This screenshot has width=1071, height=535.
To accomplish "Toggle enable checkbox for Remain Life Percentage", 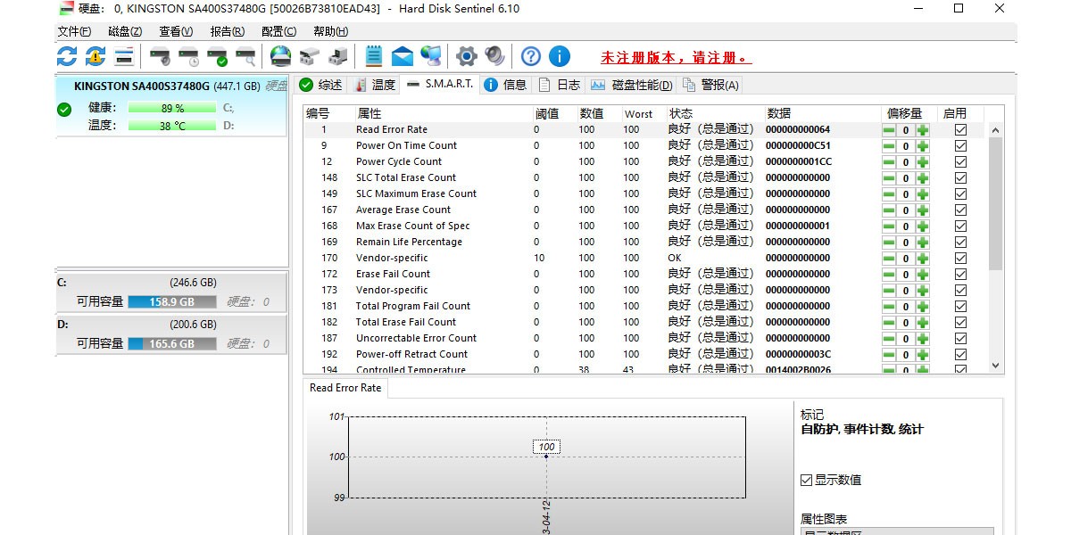I will click(960, 242).
